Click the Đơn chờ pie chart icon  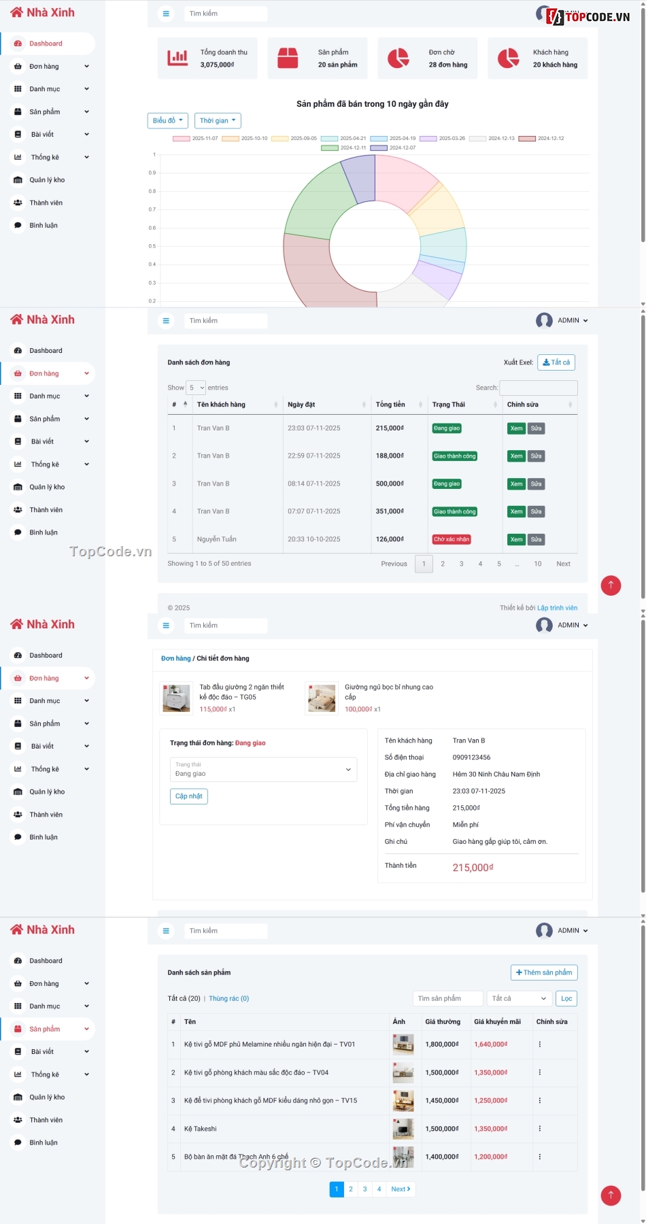398,58
